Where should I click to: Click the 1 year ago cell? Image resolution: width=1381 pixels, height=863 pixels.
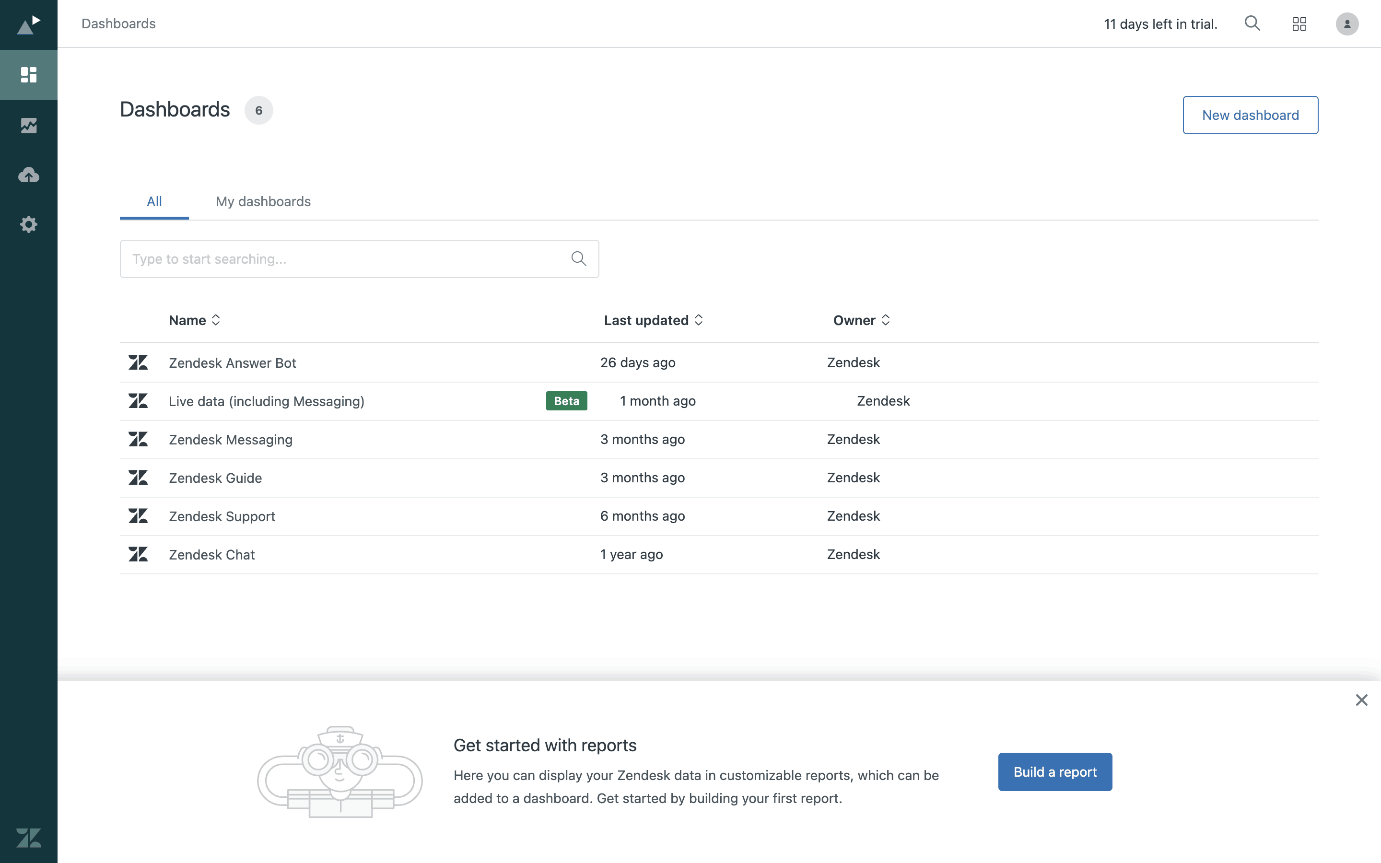631,554
